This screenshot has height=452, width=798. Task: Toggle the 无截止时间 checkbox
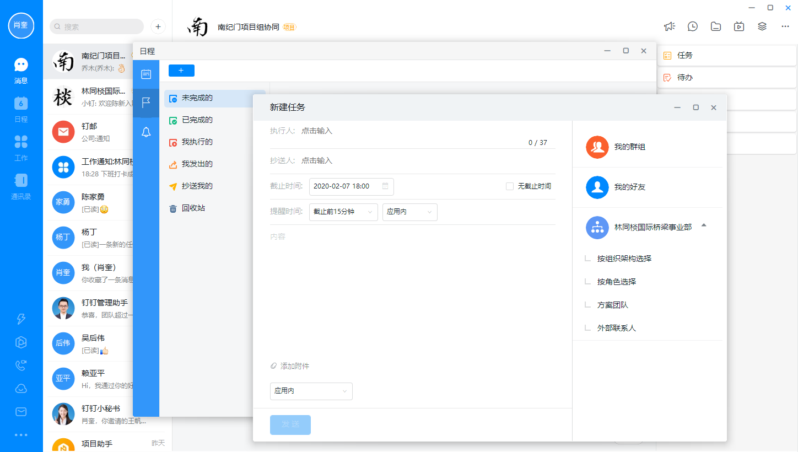pyautogui.click(x=510, y=186)
